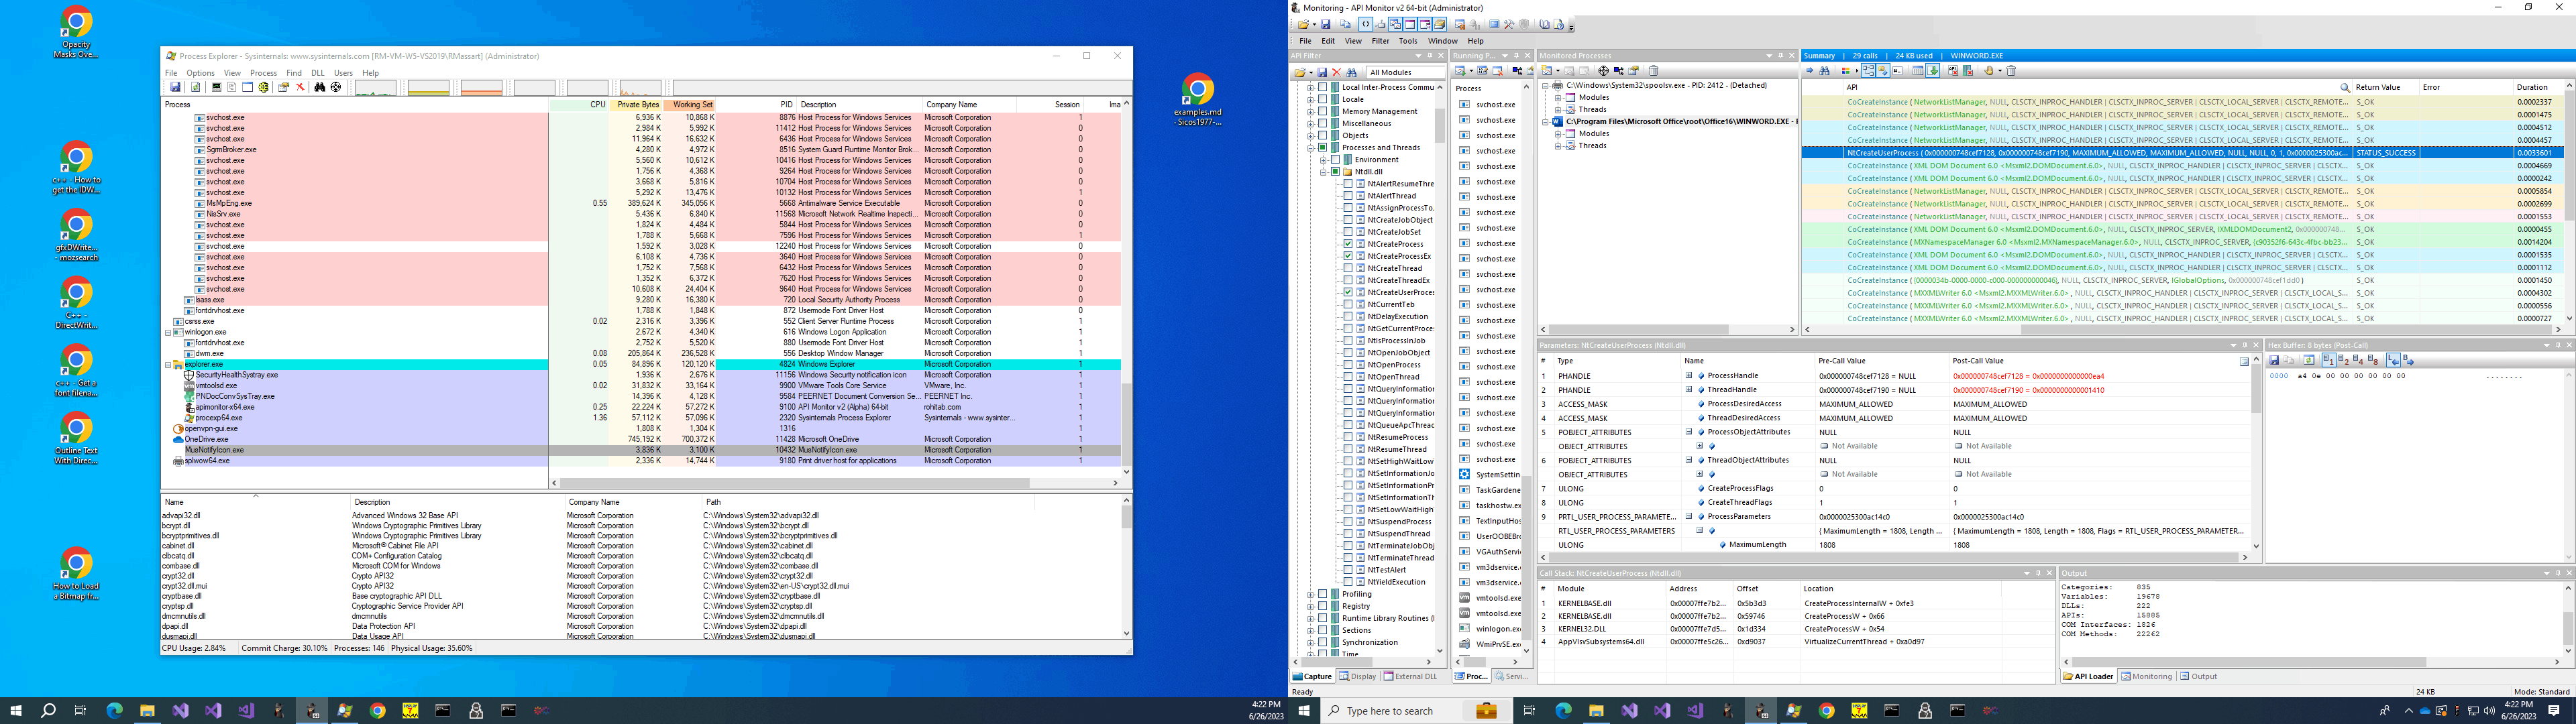Image resolution: width=2576 pixels, height=724 pixels.
Task: Enable the NtCreateProcessEx filter checkbox
Action: 1349,256
